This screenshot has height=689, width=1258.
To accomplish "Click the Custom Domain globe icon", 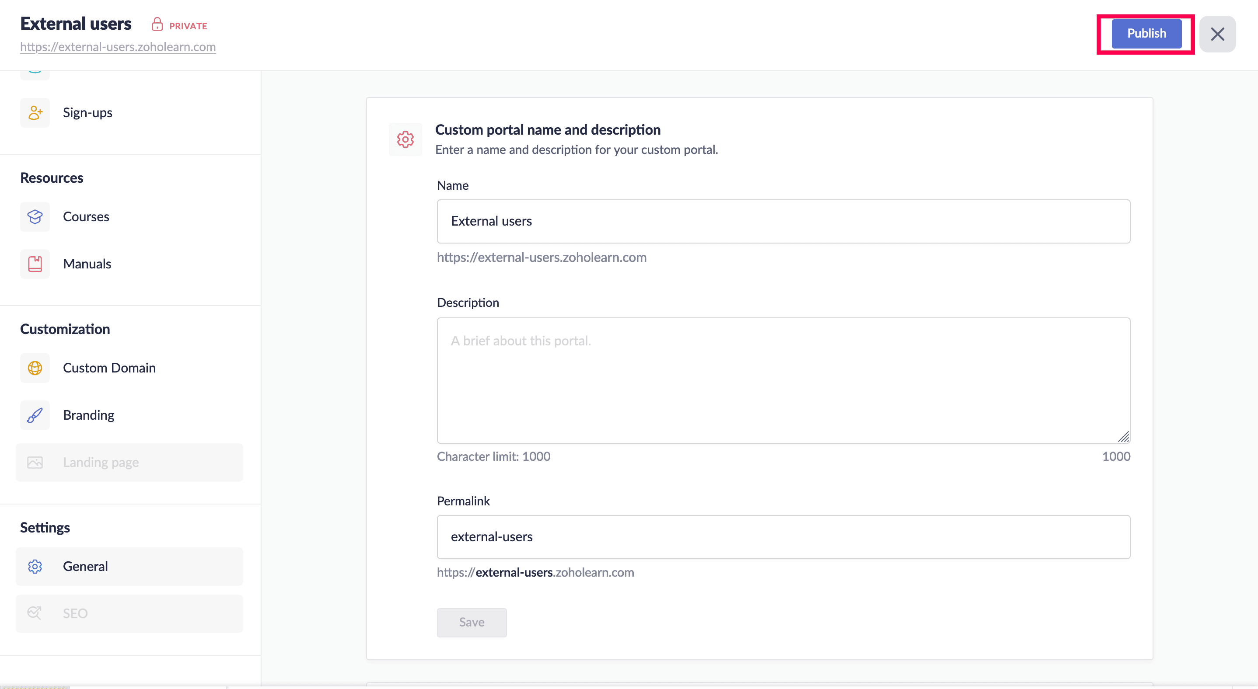I will pyautogui.click(x=35, y=368).
